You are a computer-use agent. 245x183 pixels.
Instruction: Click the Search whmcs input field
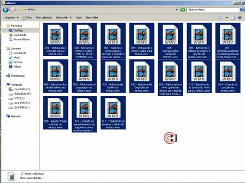pos(213,10)
